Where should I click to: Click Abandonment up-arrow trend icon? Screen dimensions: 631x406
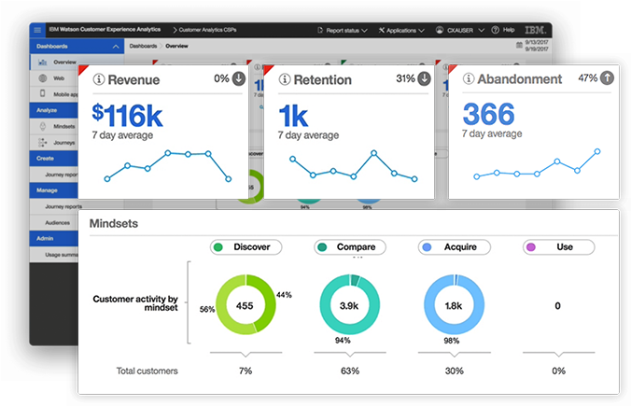pyautogui.click(x=608, y=77)
